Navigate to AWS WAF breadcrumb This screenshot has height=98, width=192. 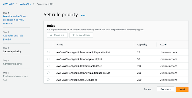(x=8, y=4)
